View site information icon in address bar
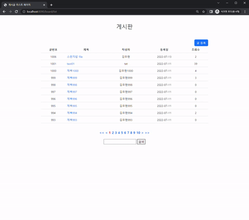Viewport: 249px width, 220px height. coord(24,12)
